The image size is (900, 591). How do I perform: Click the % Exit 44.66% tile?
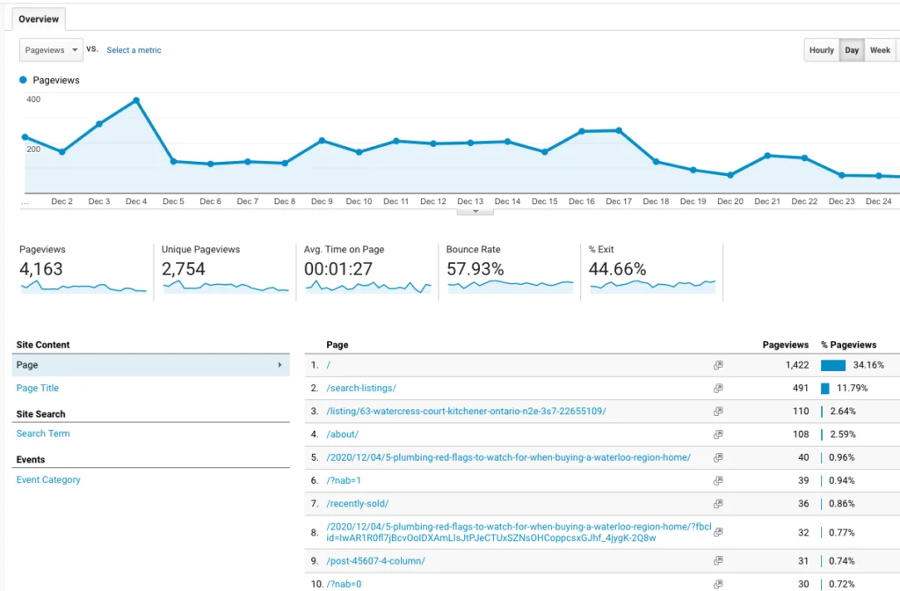[x=652, y=271]
